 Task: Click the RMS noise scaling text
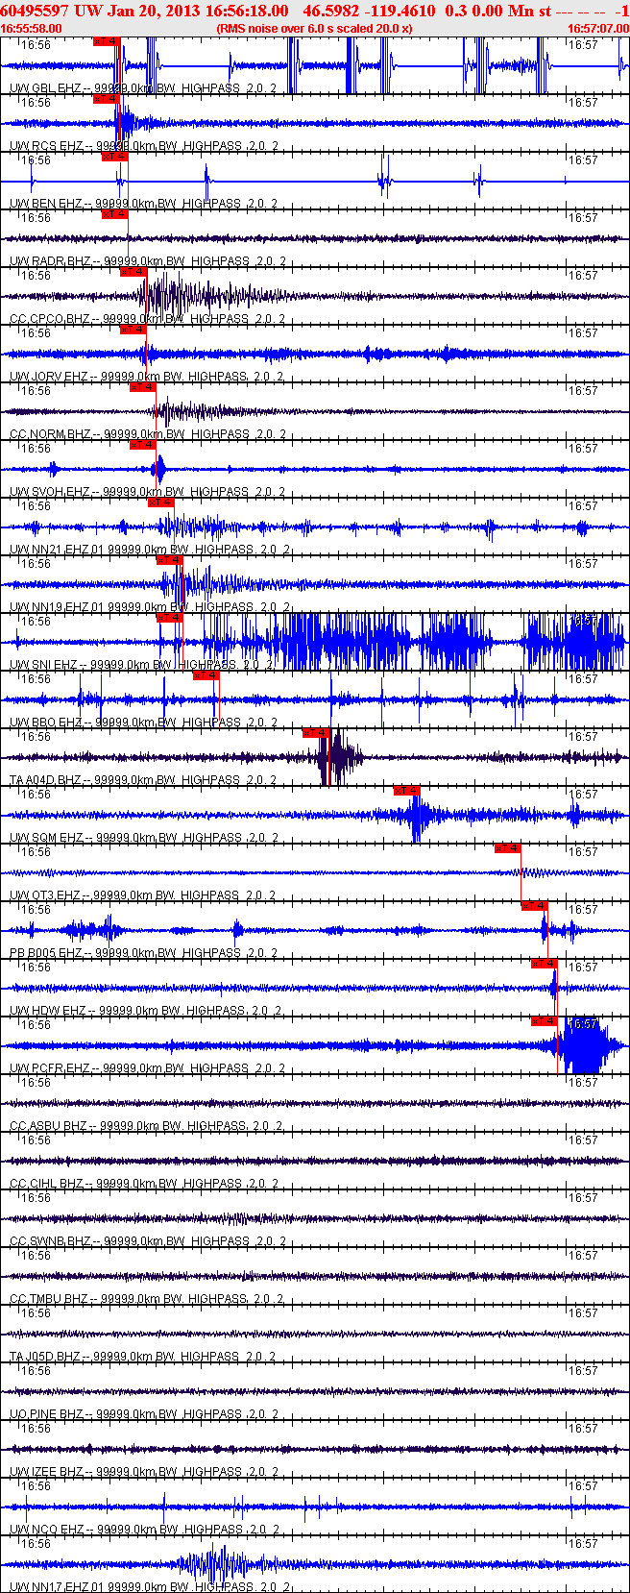315,29
